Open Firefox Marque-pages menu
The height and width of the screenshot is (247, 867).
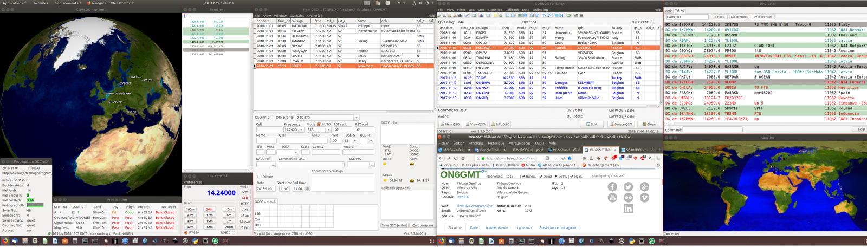pos(520,144)
